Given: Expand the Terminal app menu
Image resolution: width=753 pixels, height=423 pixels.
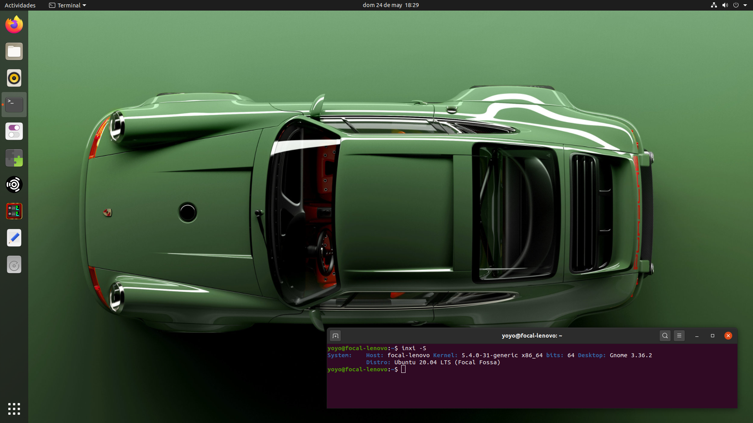Looking at the screenshot, I should 67,5.
